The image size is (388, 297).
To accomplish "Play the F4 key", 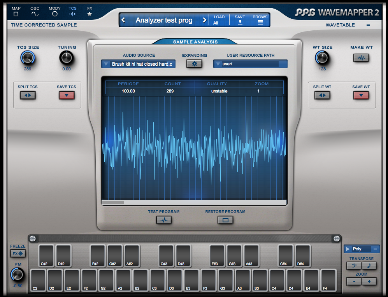I will (x=328, y=280).
